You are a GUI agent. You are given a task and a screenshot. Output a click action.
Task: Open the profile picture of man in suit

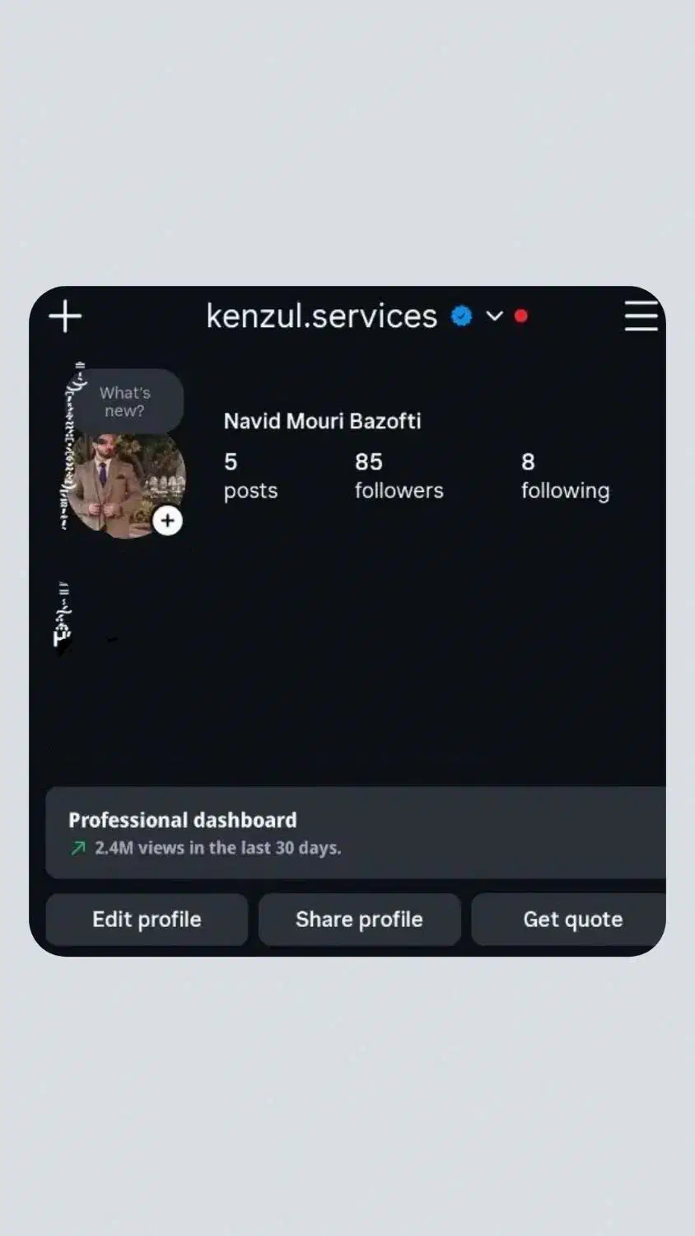pyautogui.click(x=125, y=486)
